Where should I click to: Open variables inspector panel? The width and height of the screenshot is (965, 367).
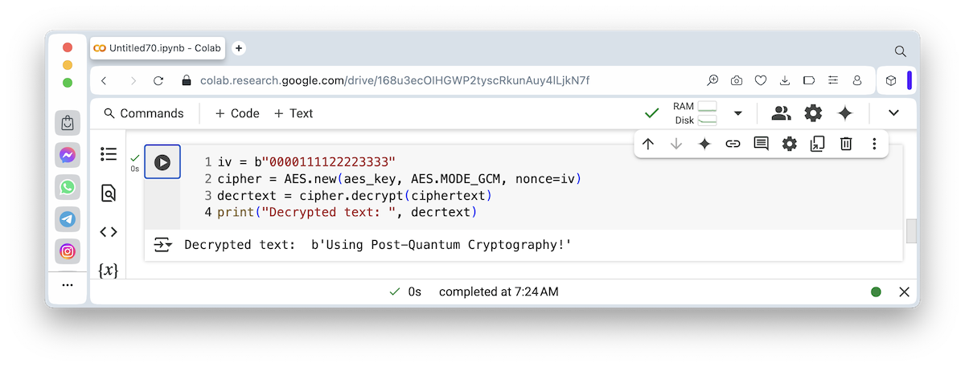[x=109, y=271]
